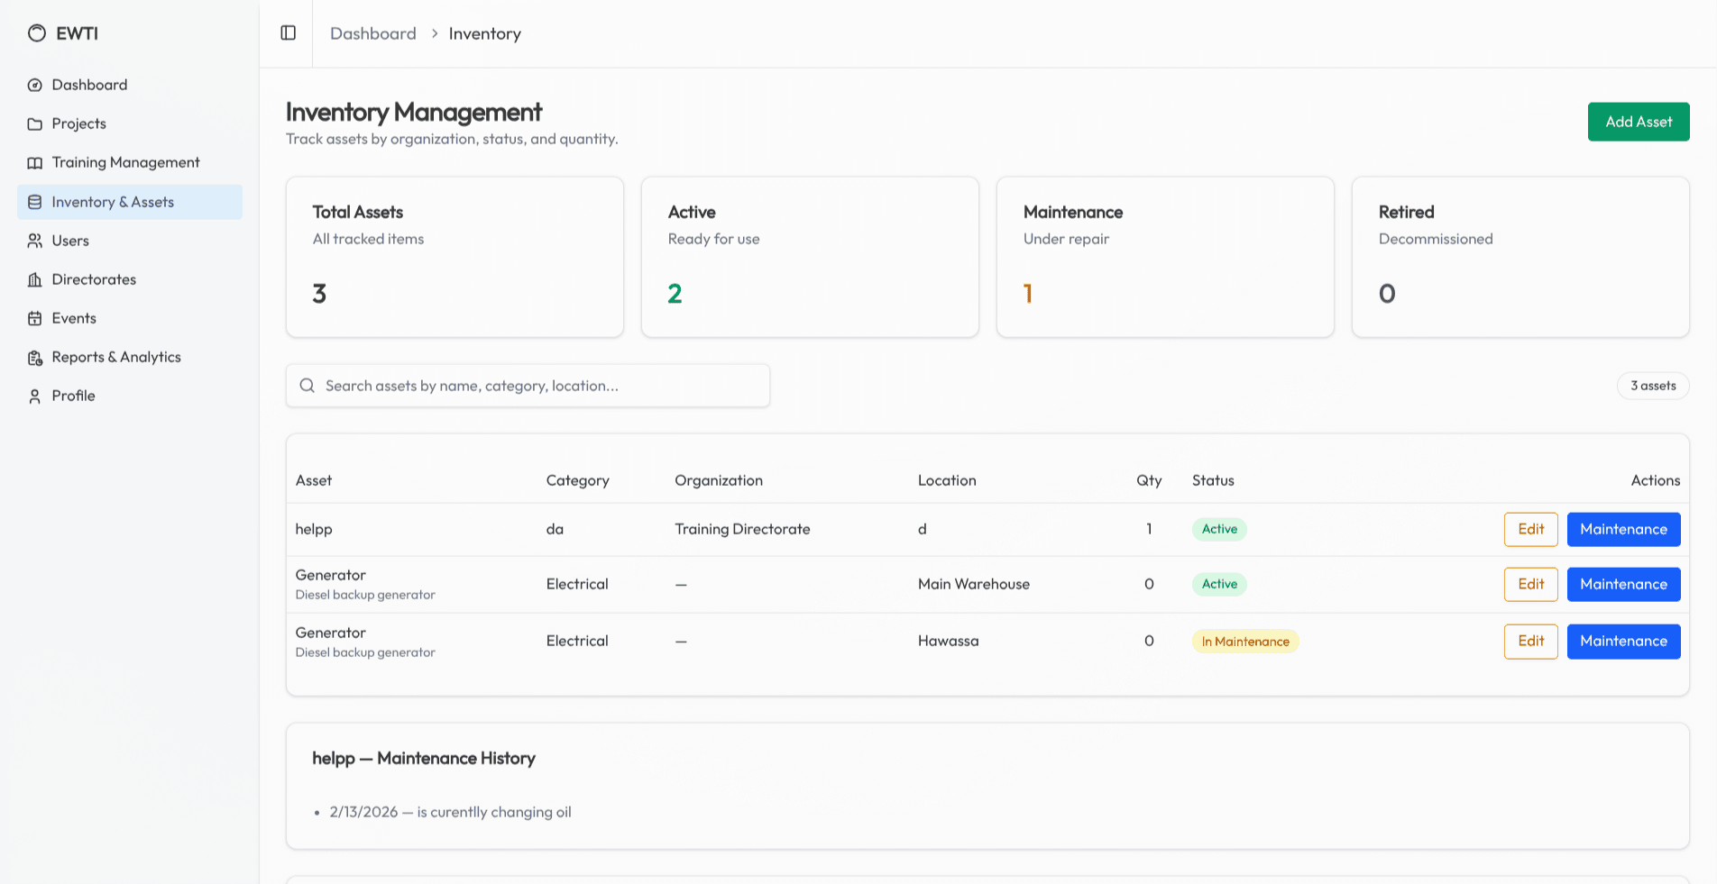Click the Training Management book icon

click(34, 162)
